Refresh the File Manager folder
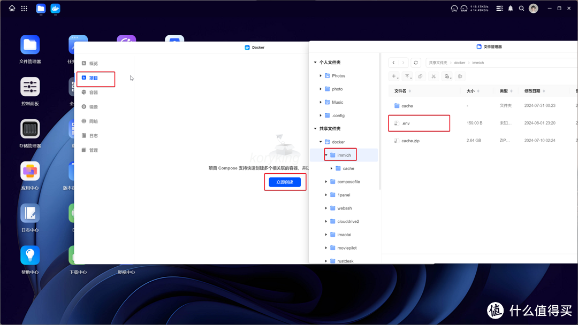578x325 pixels. click(x=416, y=63)
